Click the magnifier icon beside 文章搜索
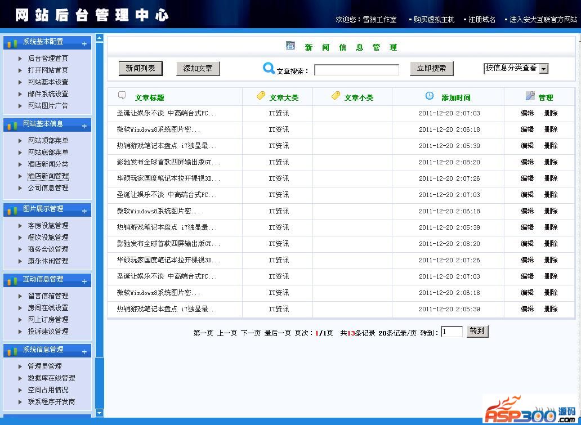Image resolution: width=581 pixels, height=425 pixels. [x=269, y=69]
